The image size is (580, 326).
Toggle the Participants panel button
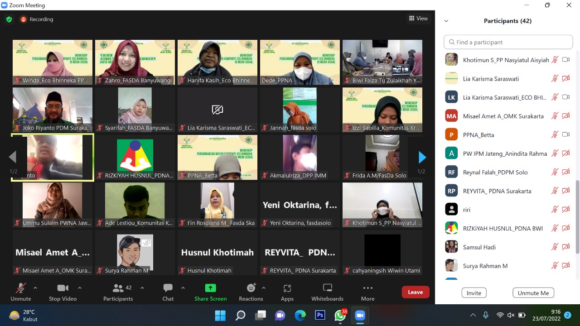pos(118,292)
